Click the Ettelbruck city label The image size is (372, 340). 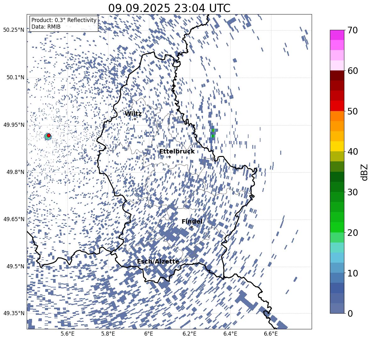point(177,152)
